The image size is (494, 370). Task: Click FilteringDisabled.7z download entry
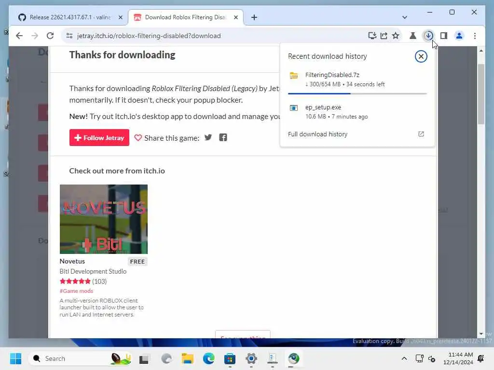point(357,80)
